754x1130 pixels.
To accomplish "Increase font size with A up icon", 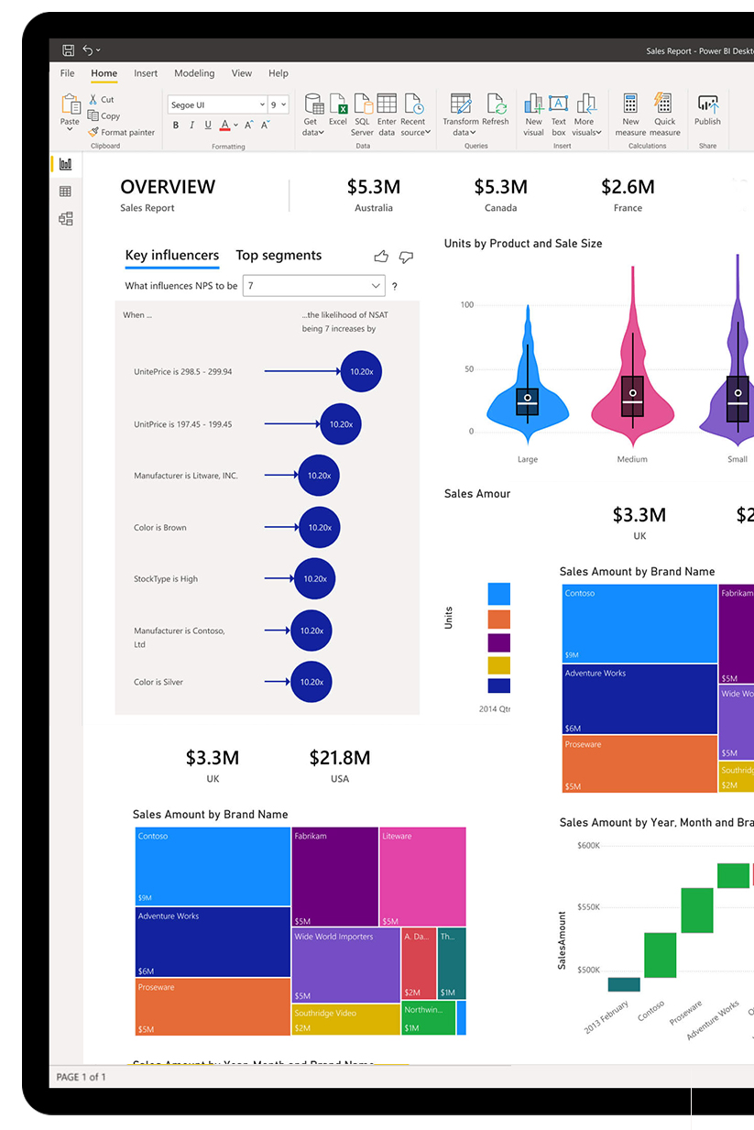I will pos(249,125).
